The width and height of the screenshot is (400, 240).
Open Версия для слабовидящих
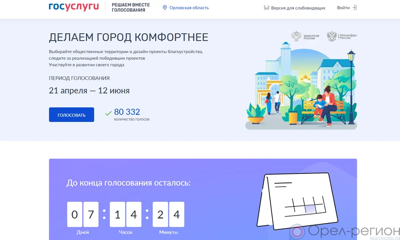tap(298, 8)
